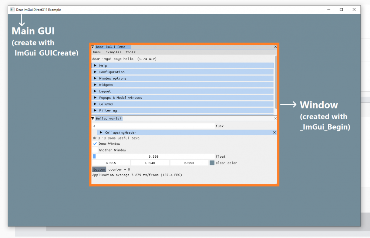This screenshot has height=238, width=370.
Task: Click the text input field containing 'e'
Action: click(x=154, y=126)
